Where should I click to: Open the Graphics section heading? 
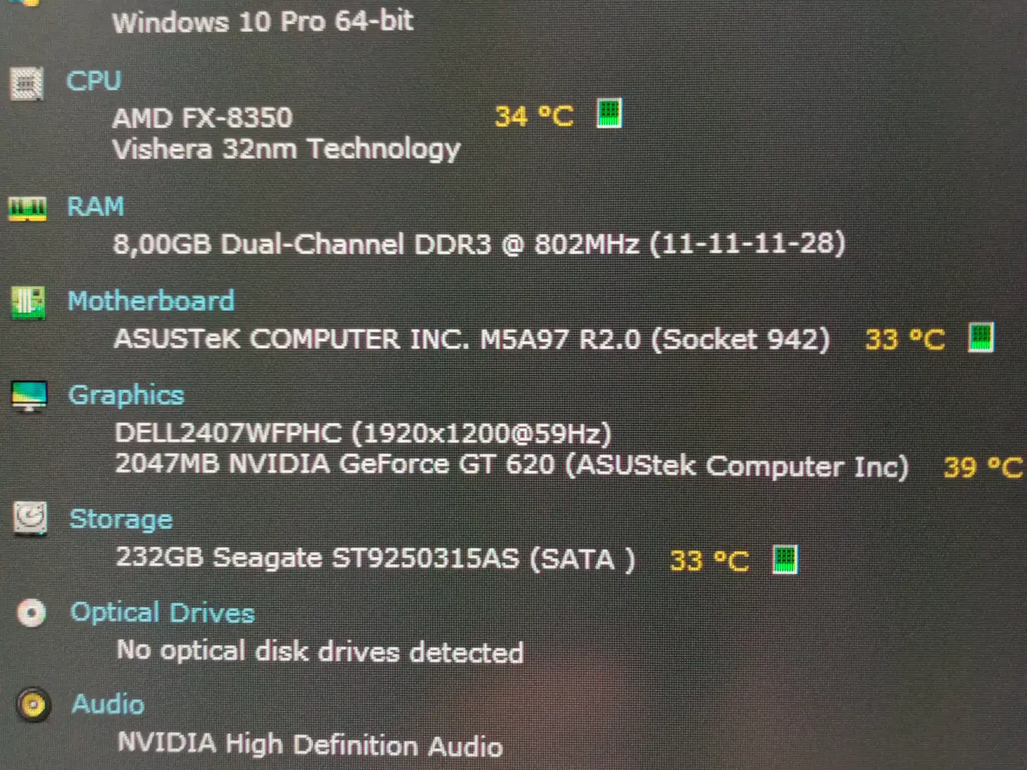[126, 395]
